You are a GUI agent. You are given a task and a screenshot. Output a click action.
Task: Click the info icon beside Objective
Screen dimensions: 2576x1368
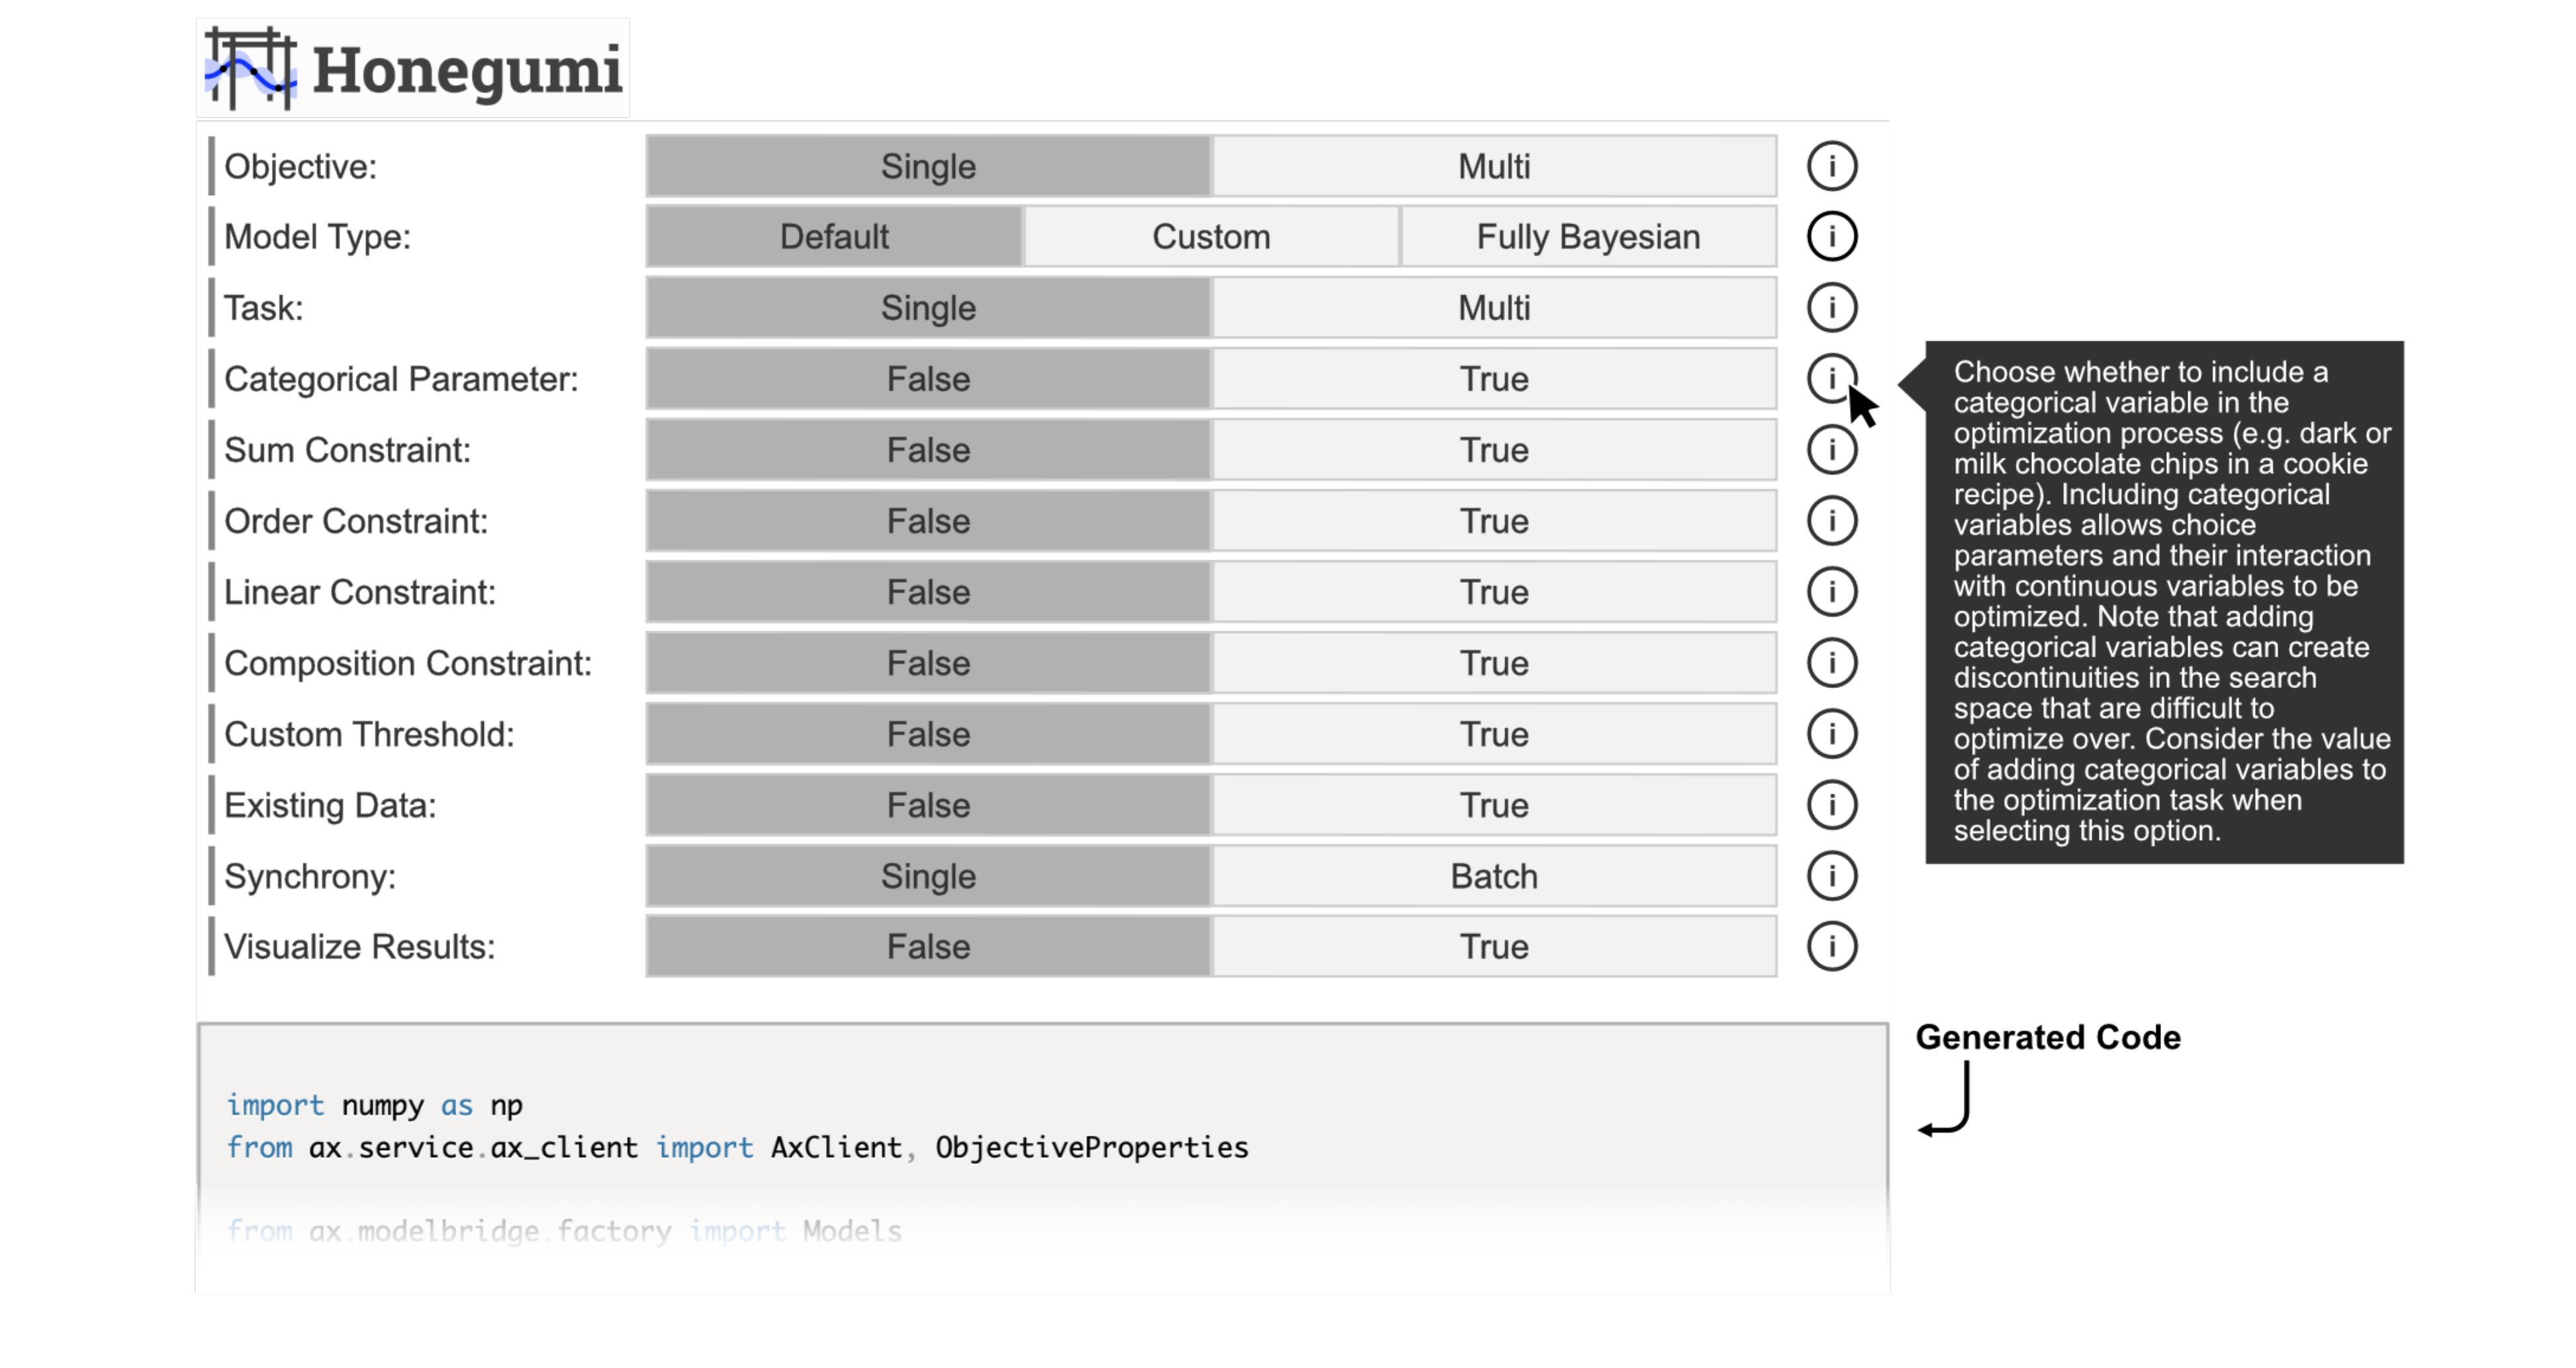coord(1831,166)
